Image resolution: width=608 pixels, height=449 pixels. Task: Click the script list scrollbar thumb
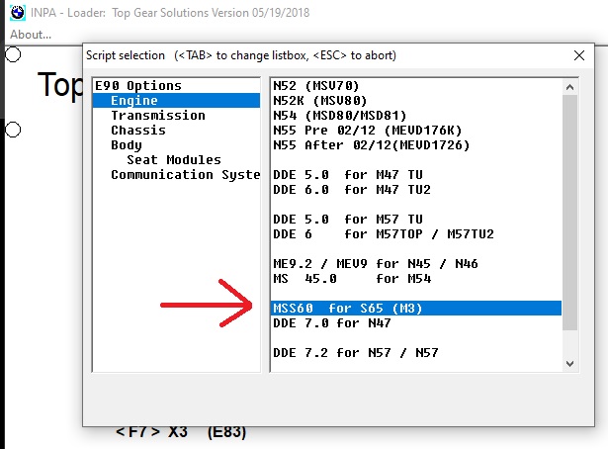pyautogui.click(x=569, y=213)
